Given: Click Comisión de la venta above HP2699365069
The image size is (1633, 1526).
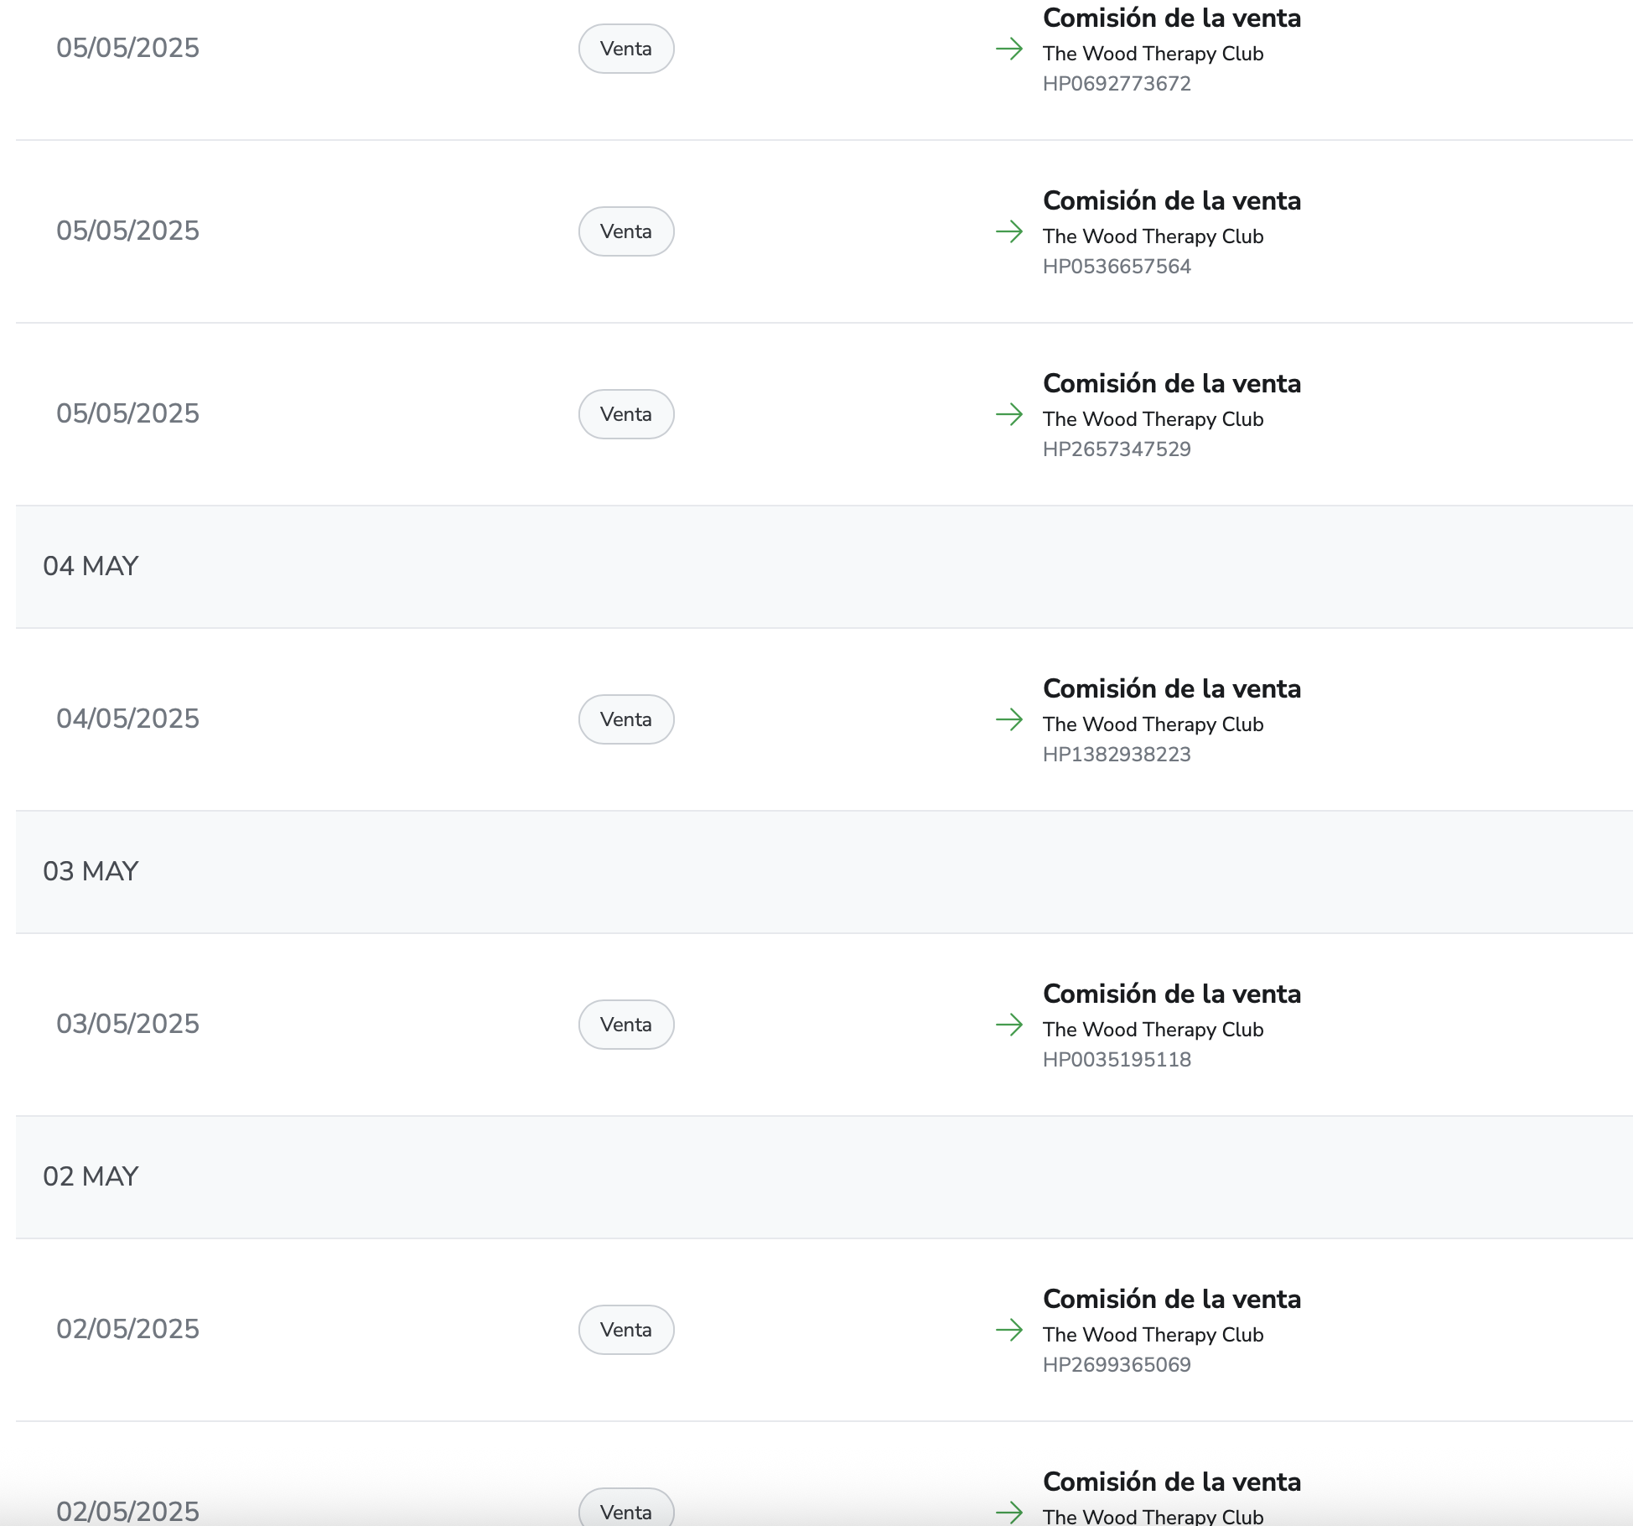Looking at the screenshot, I should coord(1171,1299).
